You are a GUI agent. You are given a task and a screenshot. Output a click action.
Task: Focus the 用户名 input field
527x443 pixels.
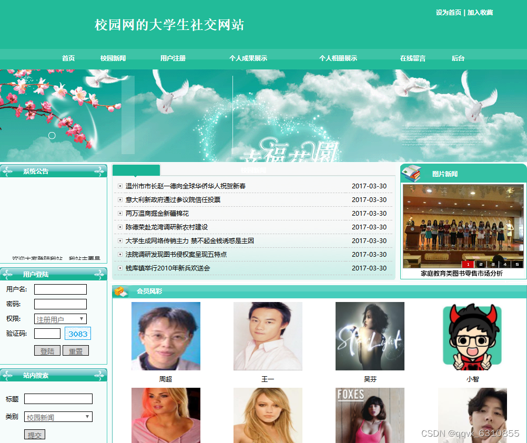pyautogui.click(x=60, y=289)
